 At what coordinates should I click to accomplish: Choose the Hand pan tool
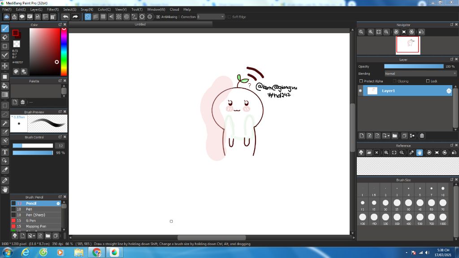pos(5,189)
